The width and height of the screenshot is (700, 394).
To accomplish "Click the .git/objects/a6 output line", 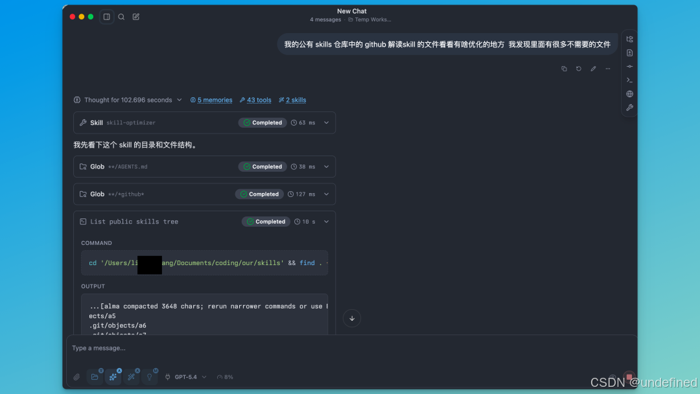I will pyautogui.click(x=118, y=326).
